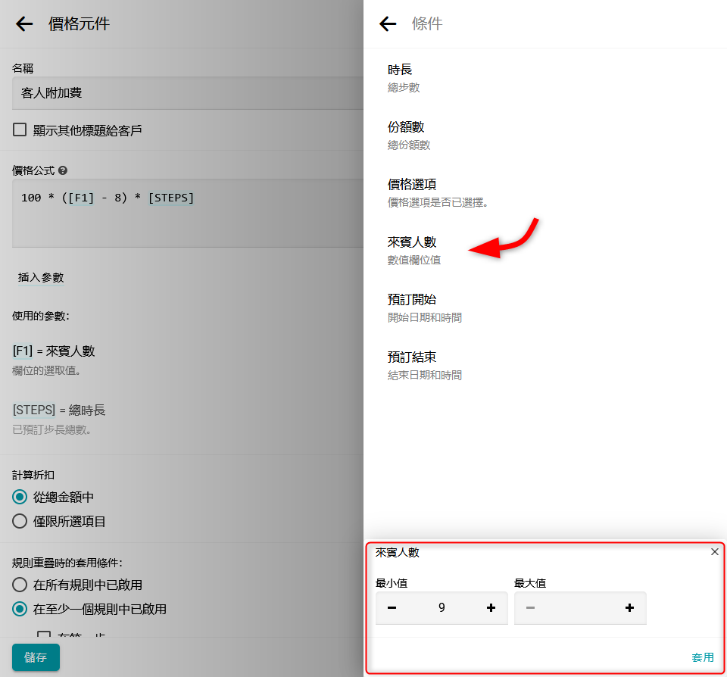Choose 在所有規則中已啟用 radio option
Screen dimensions: 727x677
pos(20,585)
